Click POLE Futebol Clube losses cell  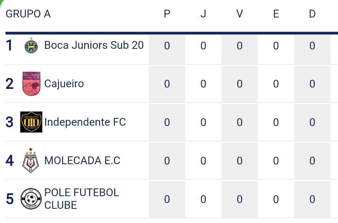312,199
